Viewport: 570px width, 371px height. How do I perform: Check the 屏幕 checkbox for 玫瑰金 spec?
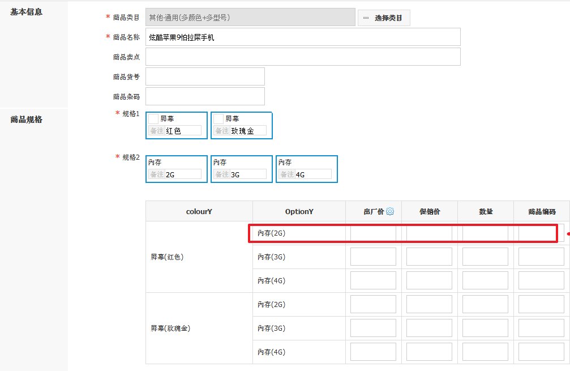[217, 118]
